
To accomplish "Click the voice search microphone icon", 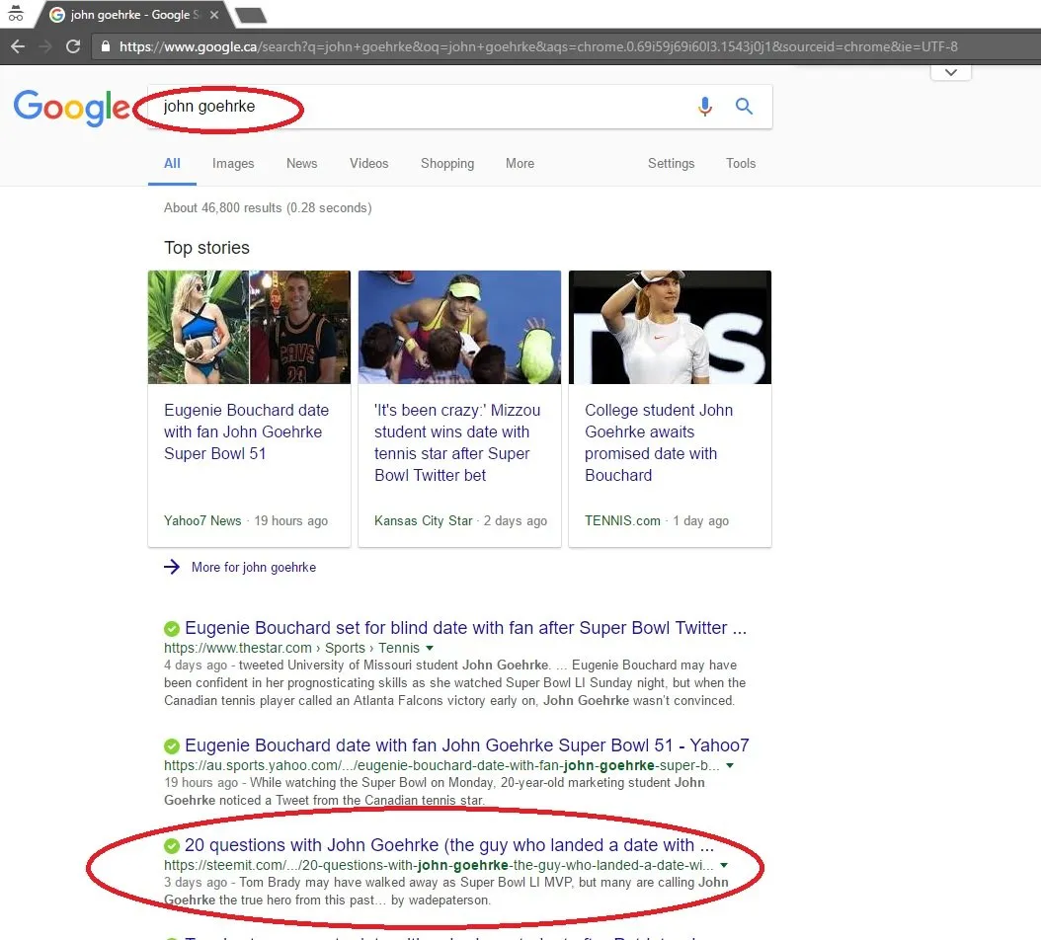I will click(705, 107).
